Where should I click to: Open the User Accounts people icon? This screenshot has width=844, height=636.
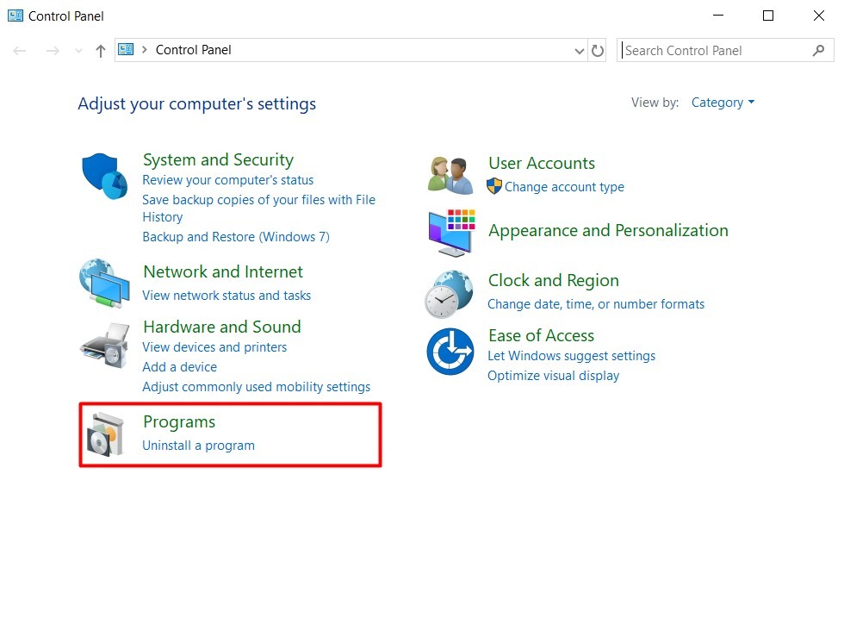(451, 176)
